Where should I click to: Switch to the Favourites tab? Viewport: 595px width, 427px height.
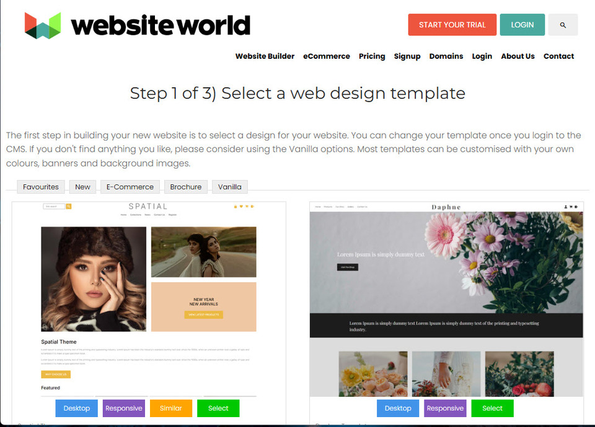point(41,187)
